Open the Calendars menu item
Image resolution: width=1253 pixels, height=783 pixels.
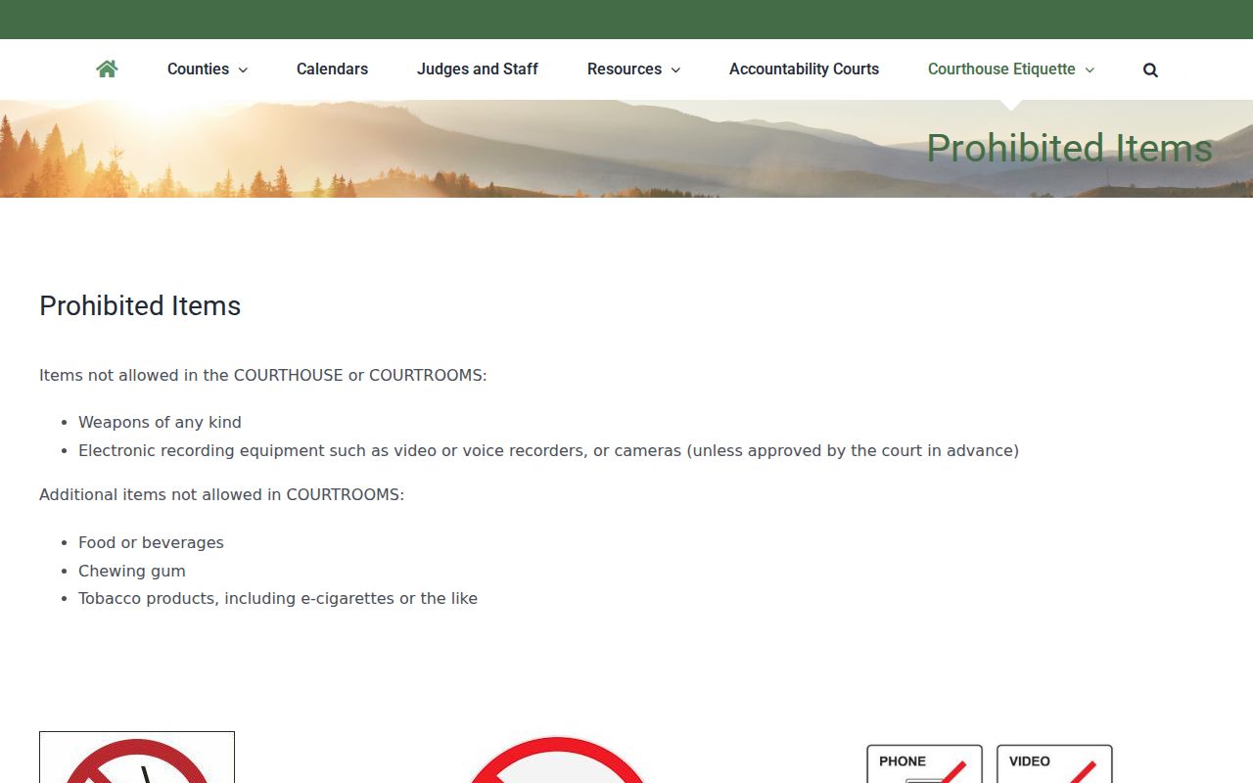[x=332, y=69]
